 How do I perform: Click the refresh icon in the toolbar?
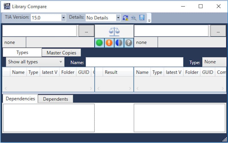pos(125,18)
